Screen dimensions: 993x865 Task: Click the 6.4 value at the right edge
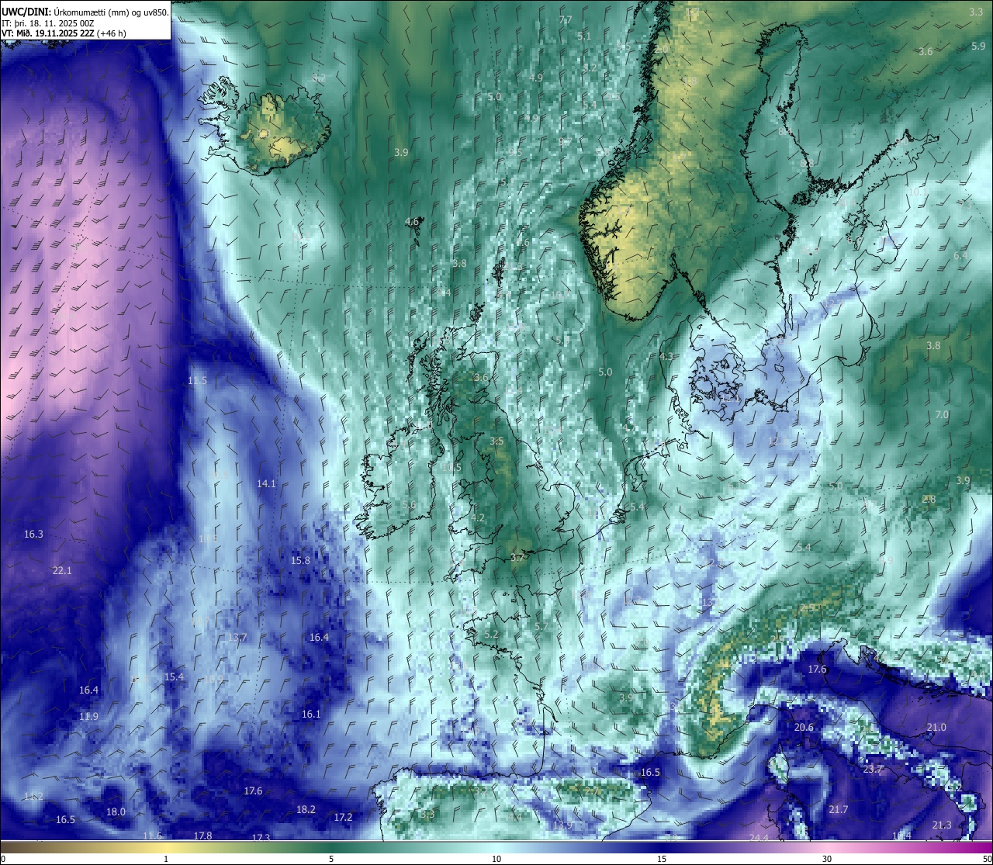click(x=960, y=255)
